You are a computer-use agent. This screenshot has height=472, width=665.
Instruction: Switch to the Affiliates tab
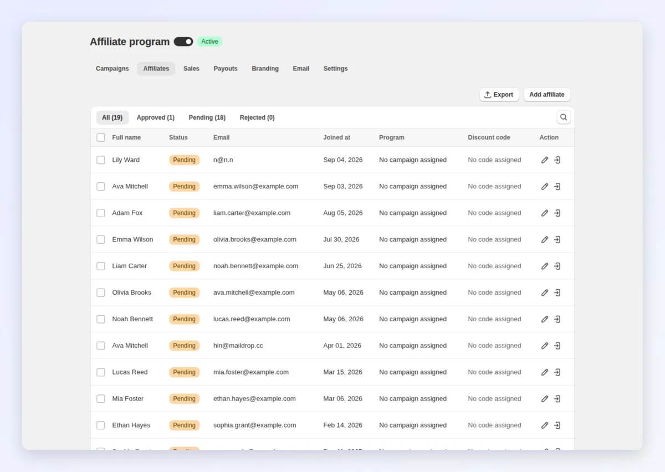[156, 69]
